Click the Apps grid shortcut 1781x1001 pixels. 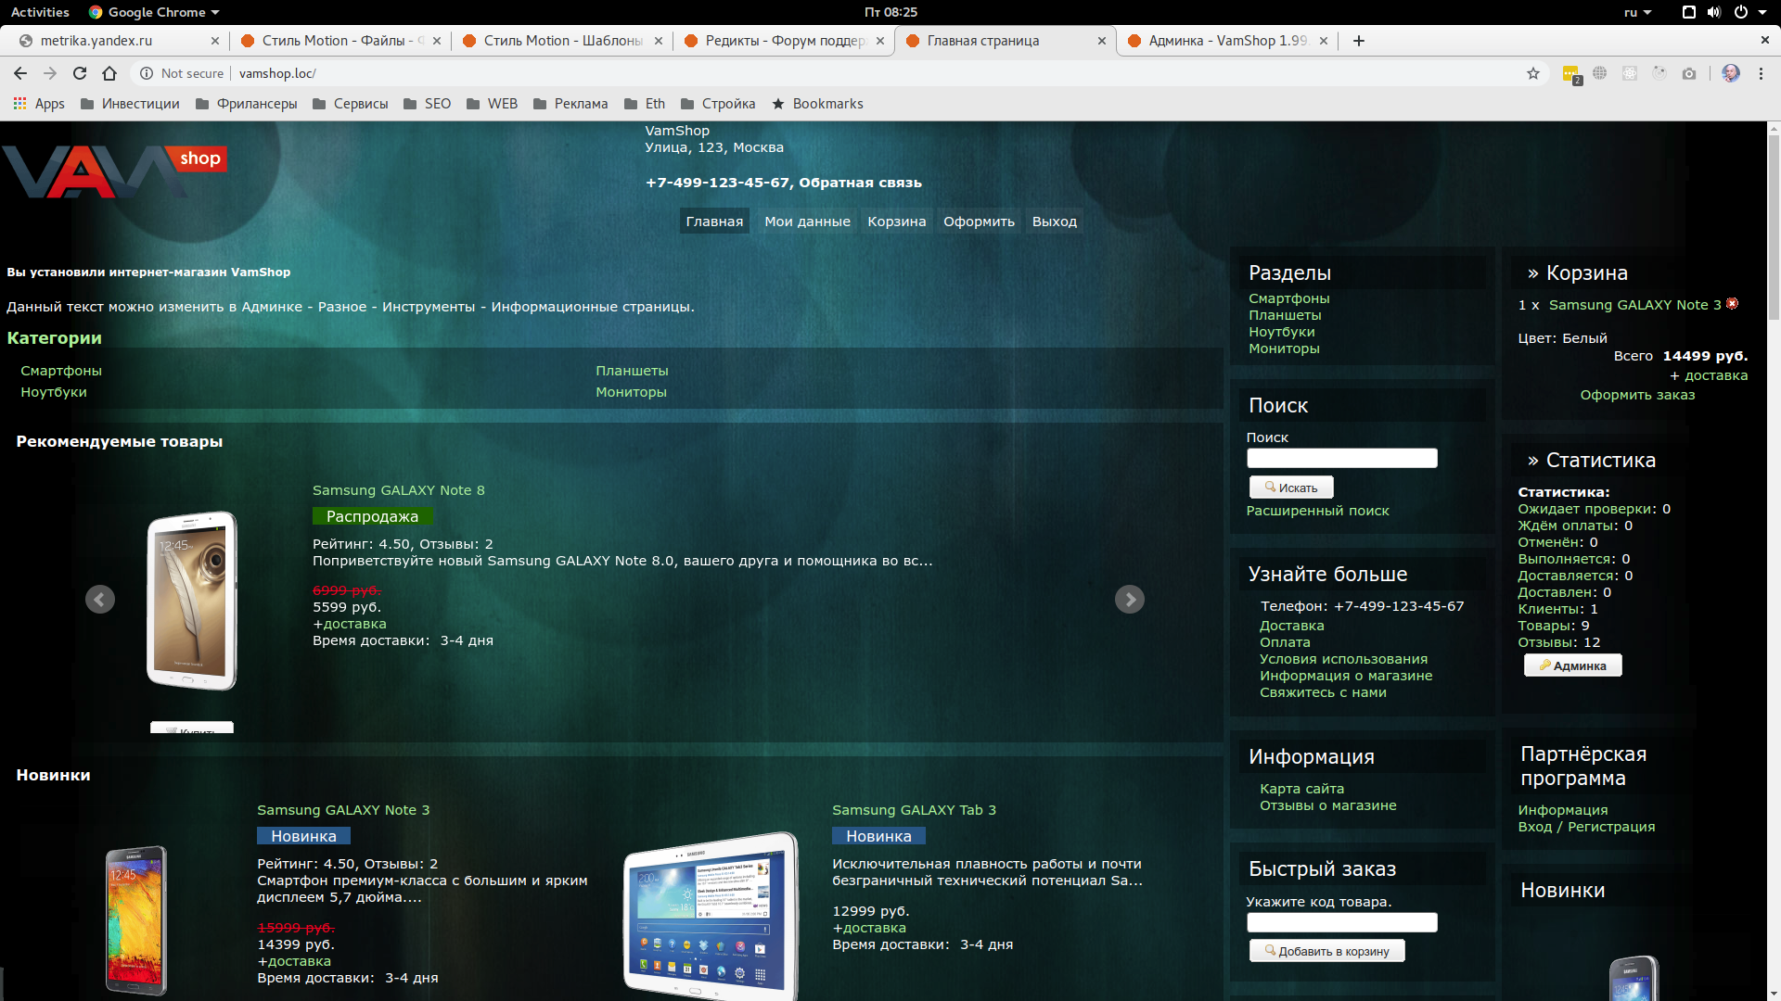pyautogui.click(x=39, y=104)
